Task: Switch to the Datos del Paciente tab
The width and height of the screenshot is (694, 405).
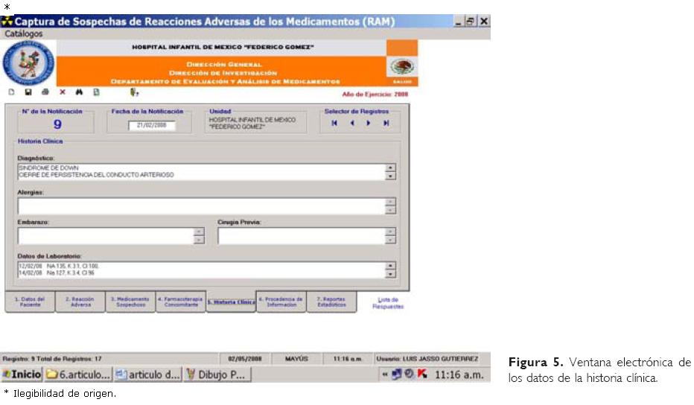Action: 30,302
